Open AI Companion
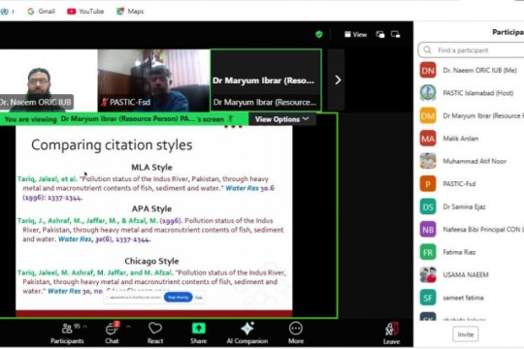524x349 pixels. (x=247, y=333)
